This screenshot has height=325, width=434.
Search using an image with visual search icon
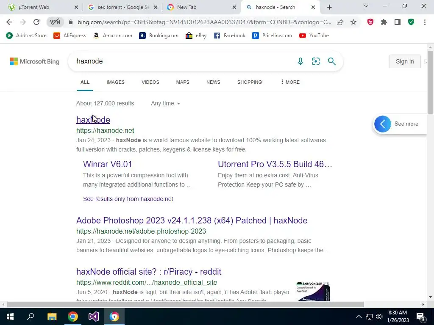(315, 61)
